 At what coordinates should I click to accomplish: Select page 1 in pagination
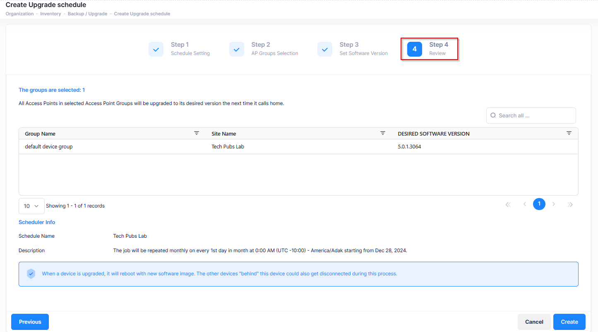[539, 204]
